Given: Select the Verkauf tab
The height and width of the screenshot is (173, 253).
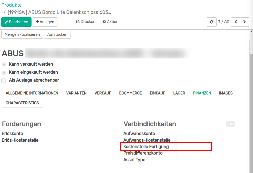Looking at the screenshot, I should (103, 93).
